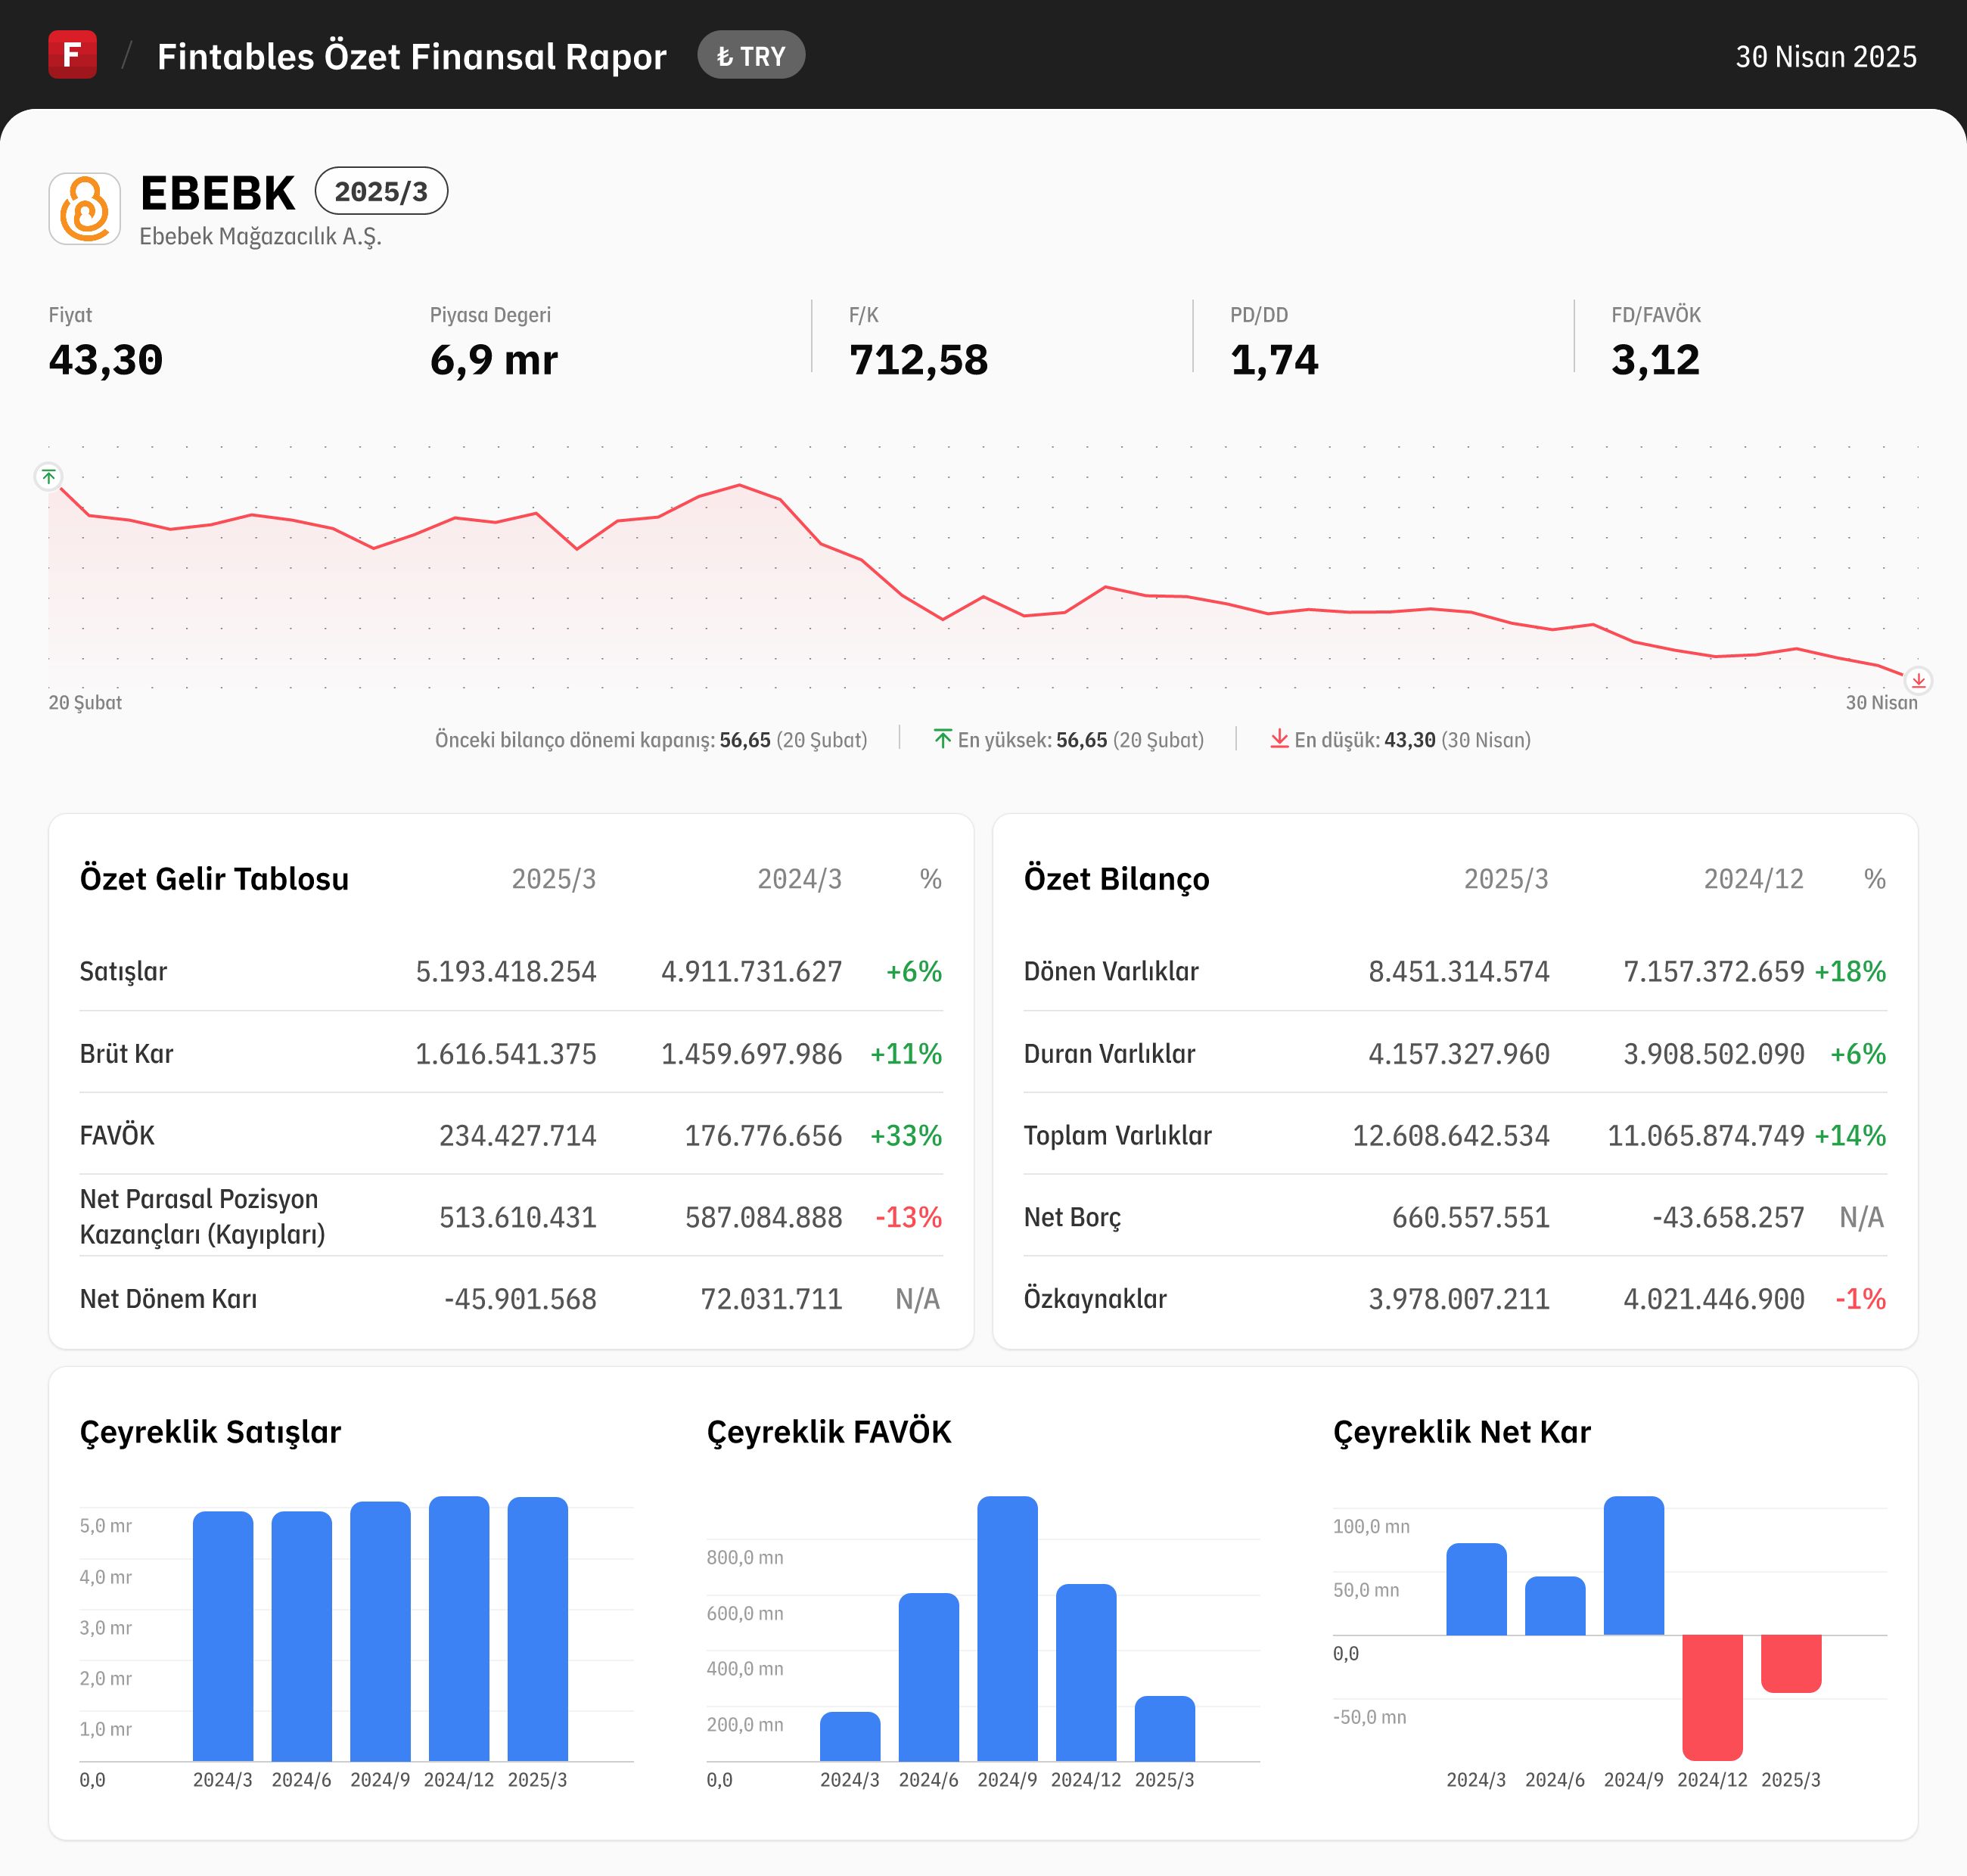Click Önceki bilanço dönemi kapanış 56,65 text
The image size is (1967, 1876).
pos(651,740)
